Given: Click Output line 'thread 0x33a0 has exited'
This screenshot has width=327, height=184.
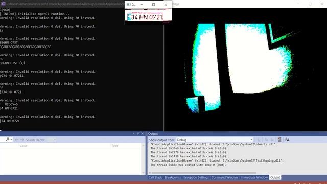Looking at the screenshot, I should [189, 148].
